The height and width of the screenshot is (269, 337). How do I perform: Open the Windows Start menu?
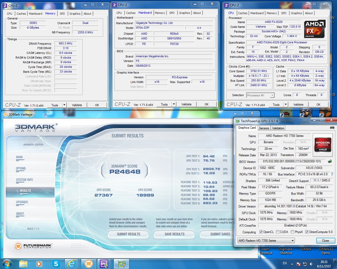(x=7, y=264)
